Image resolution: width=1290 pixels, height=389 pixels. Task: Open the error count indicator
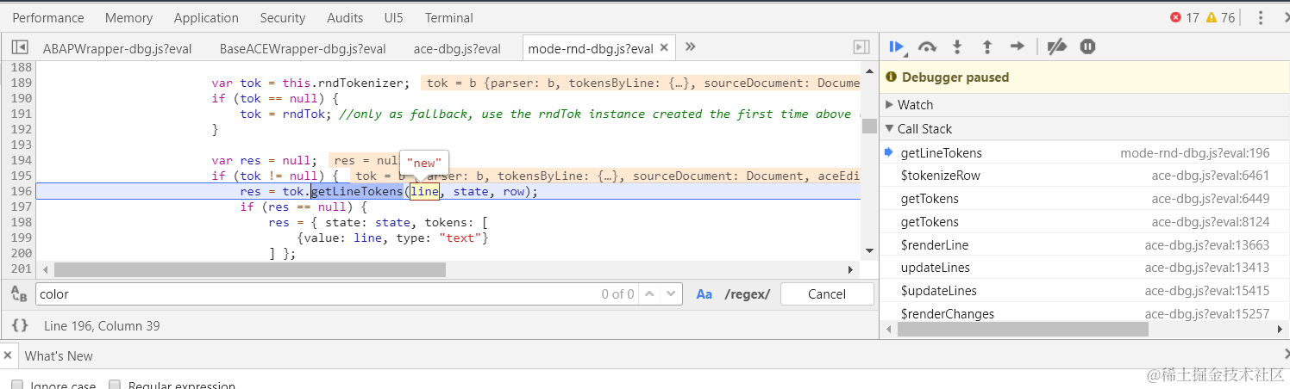tap(1185, 17)
